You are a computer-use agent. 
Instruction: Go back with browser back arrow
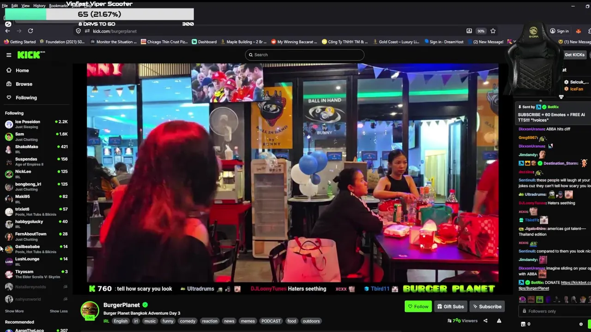click(x=7, y=31)
